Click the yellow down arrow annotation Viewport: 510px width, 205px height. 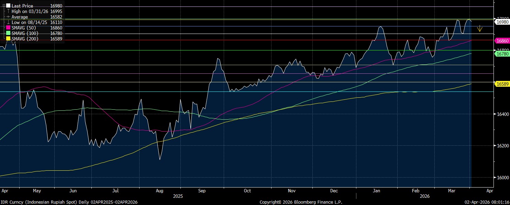tap(480, 28)
